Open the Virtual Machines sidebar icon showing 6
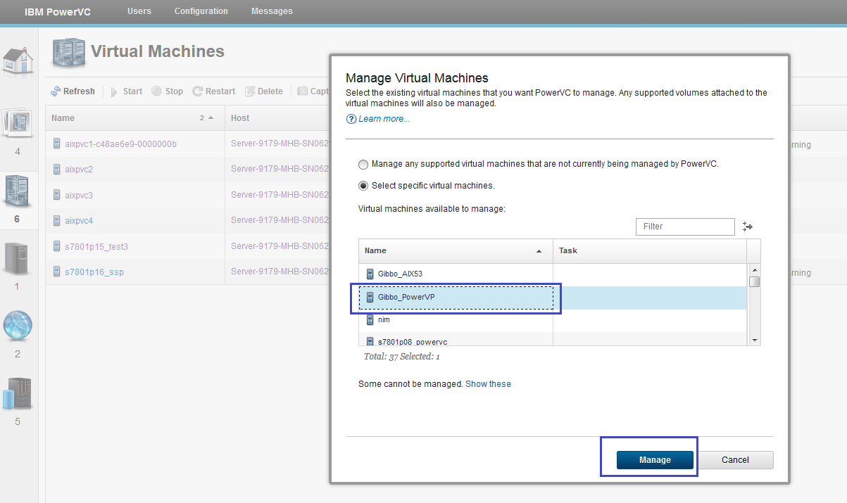This screenshot has width=847, height=503. click(x=18, y=191)
